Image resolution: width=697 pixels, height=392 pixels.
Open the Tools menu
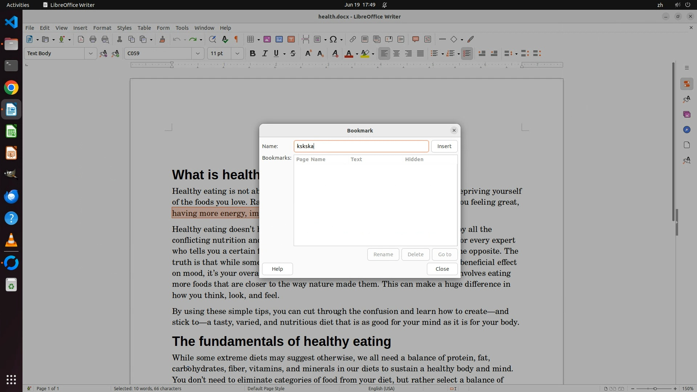(182, 28)
